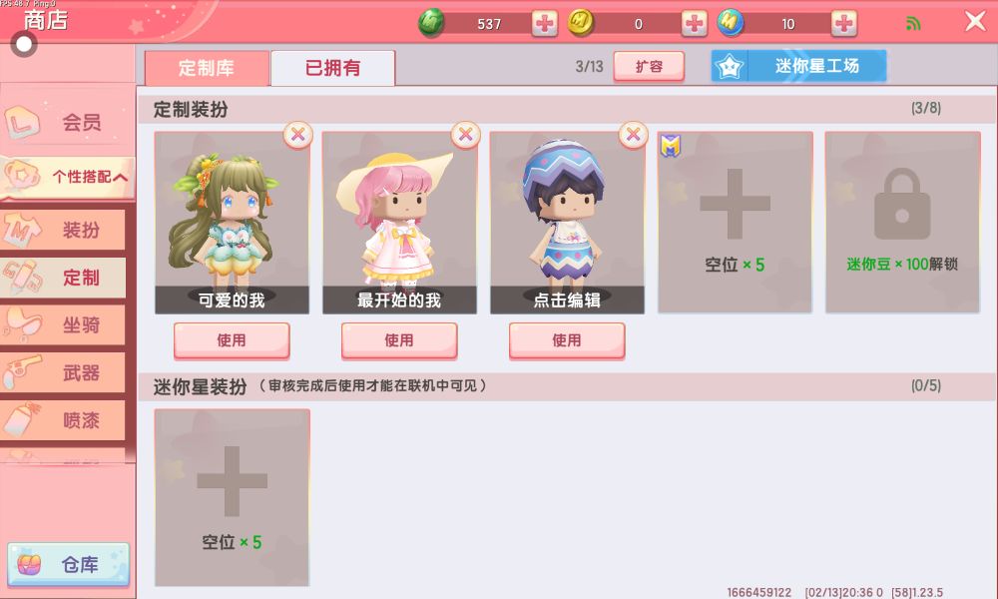Add outfit in 迷你星装扮 empty slot

(x=233, y=498)
